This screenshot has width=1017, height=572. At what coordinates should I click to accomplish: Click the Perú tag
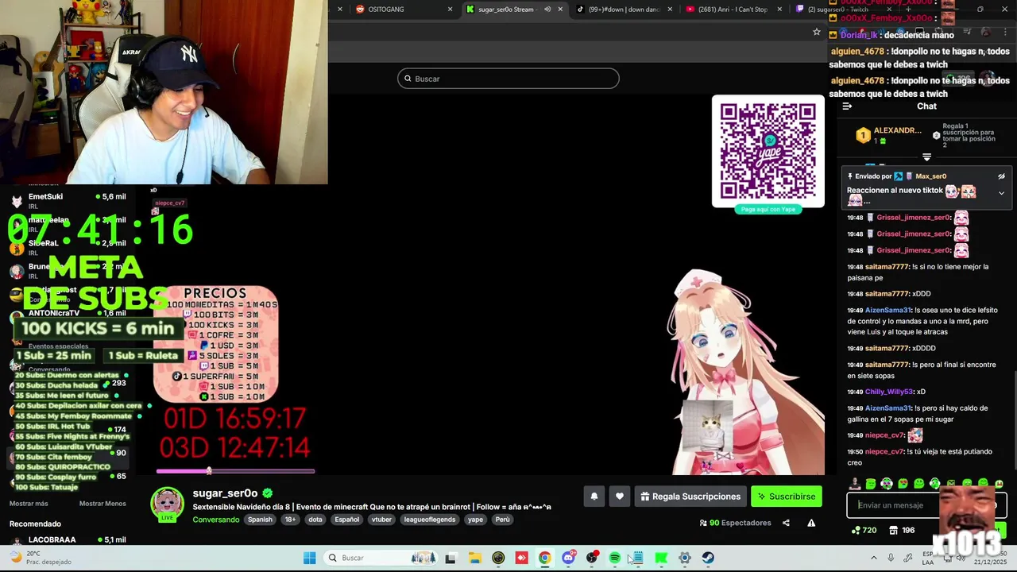(503, 520)
